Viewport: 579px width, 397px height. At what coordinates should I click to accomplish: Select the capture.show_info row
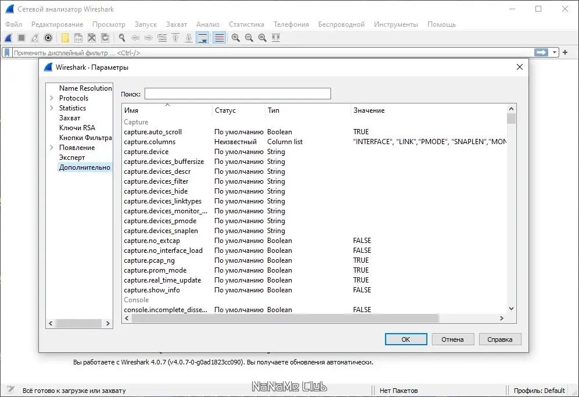(314, 290)
